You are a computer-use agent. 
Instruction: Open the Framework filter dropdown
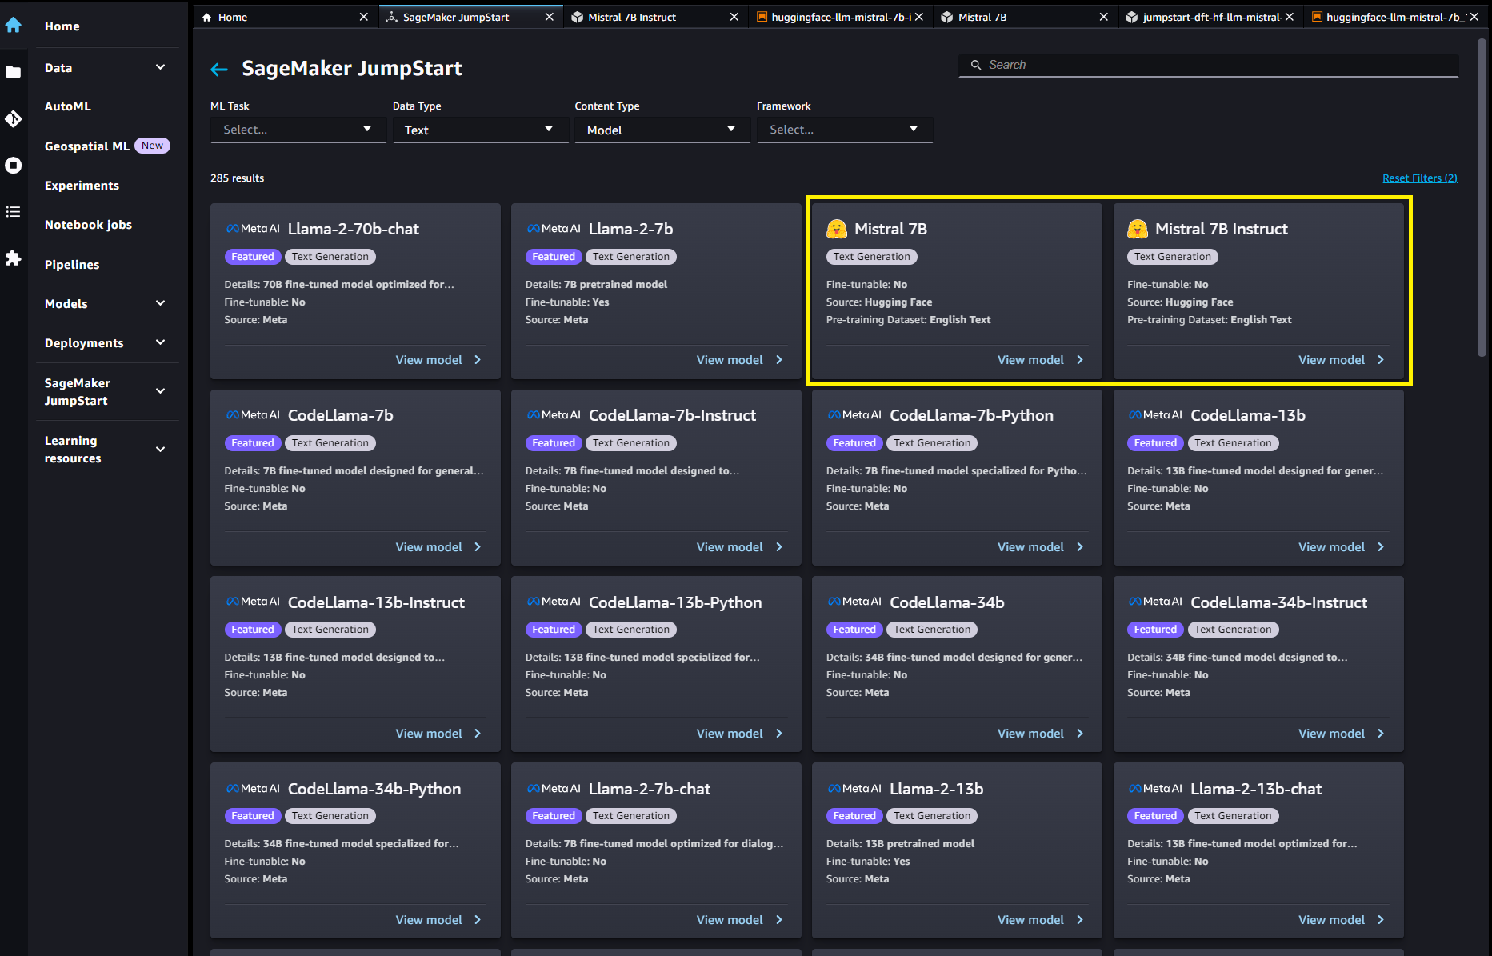click(x=844, y=130)
